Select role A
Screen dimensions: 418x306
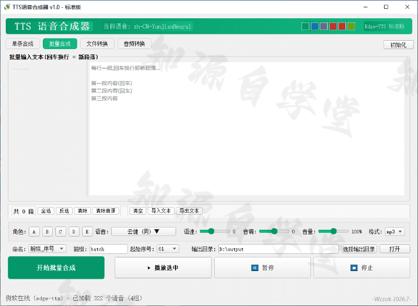pyautogui.click(x=34, y=232)
